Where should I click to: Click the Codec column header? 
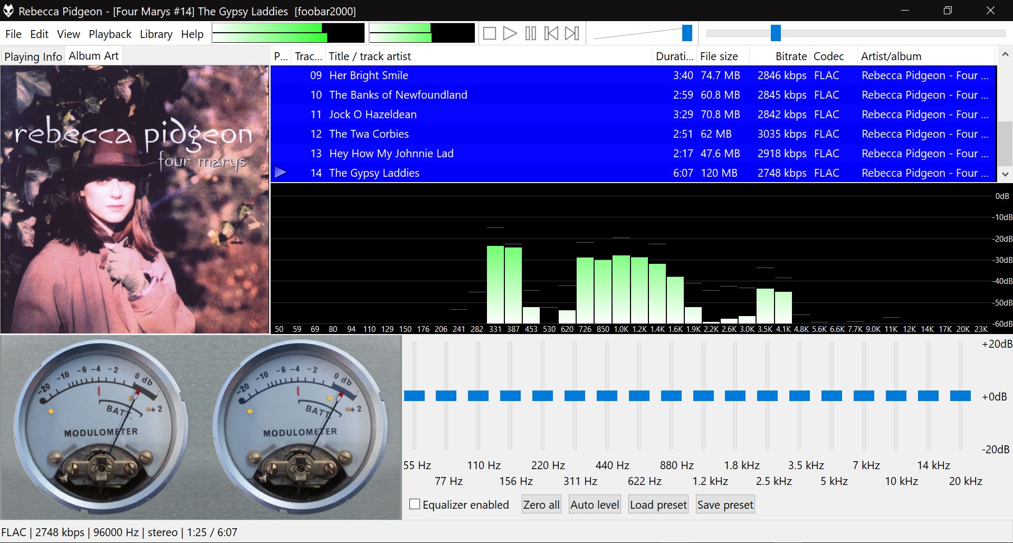pyautogui.click(x=834, y=56)
